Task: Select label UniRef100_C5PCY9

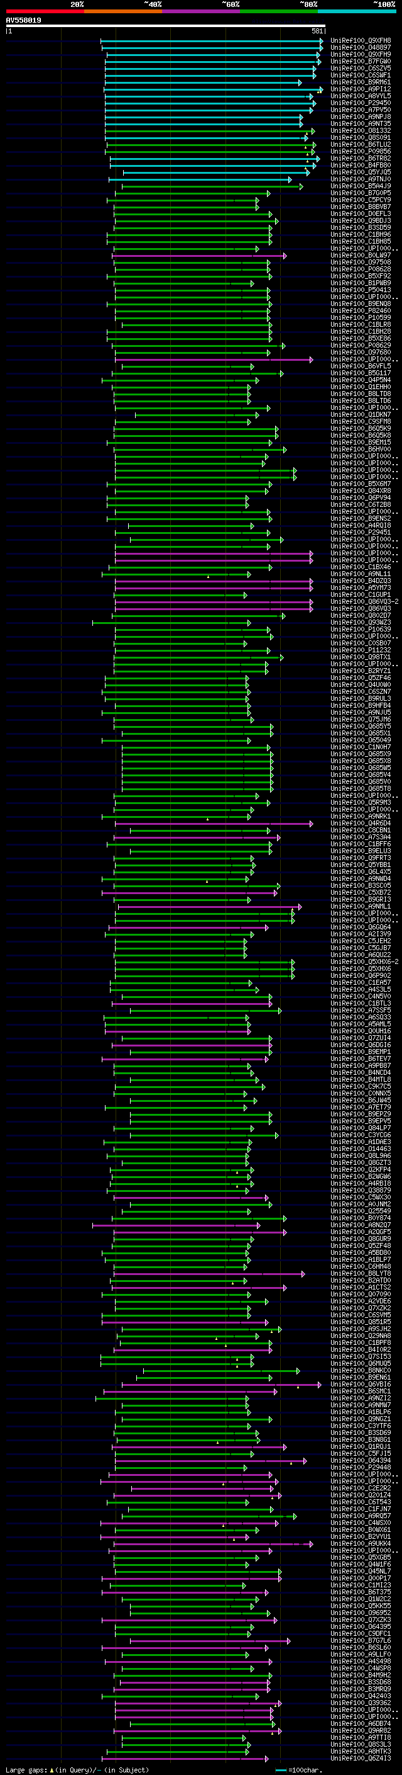Action: pos(361,200)
